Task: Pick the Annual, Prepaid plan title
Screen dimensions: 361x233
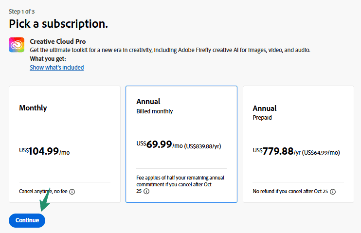Action: pyautogui.click(x=265, y=108)
